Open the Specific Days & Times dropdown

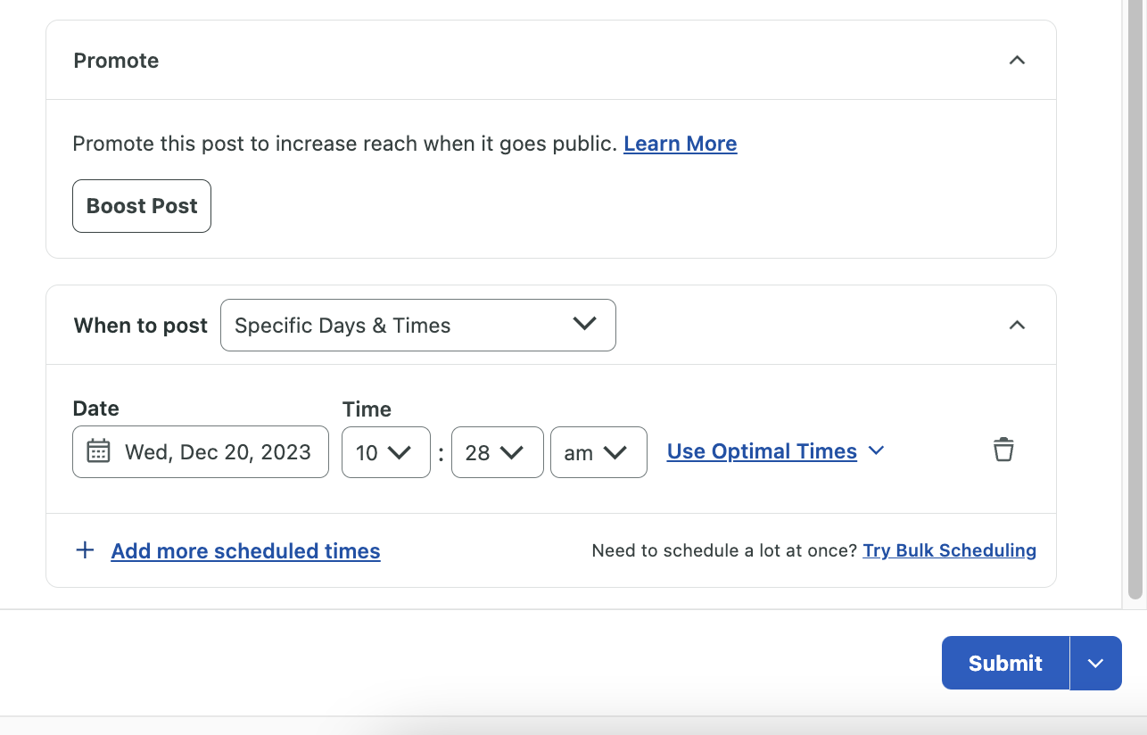click(417, 325)
